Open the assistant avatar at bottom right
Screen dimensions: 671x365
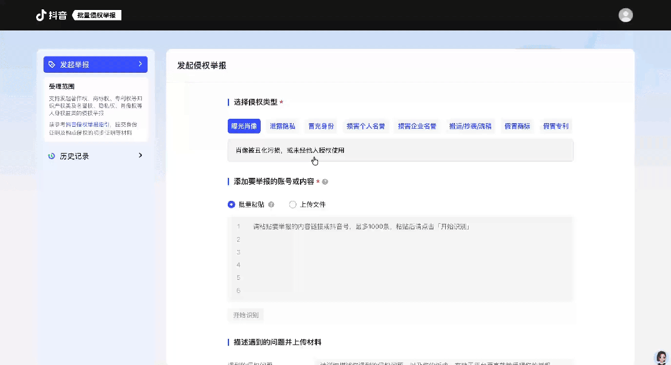pyautogui.click(x=661, y=357)
